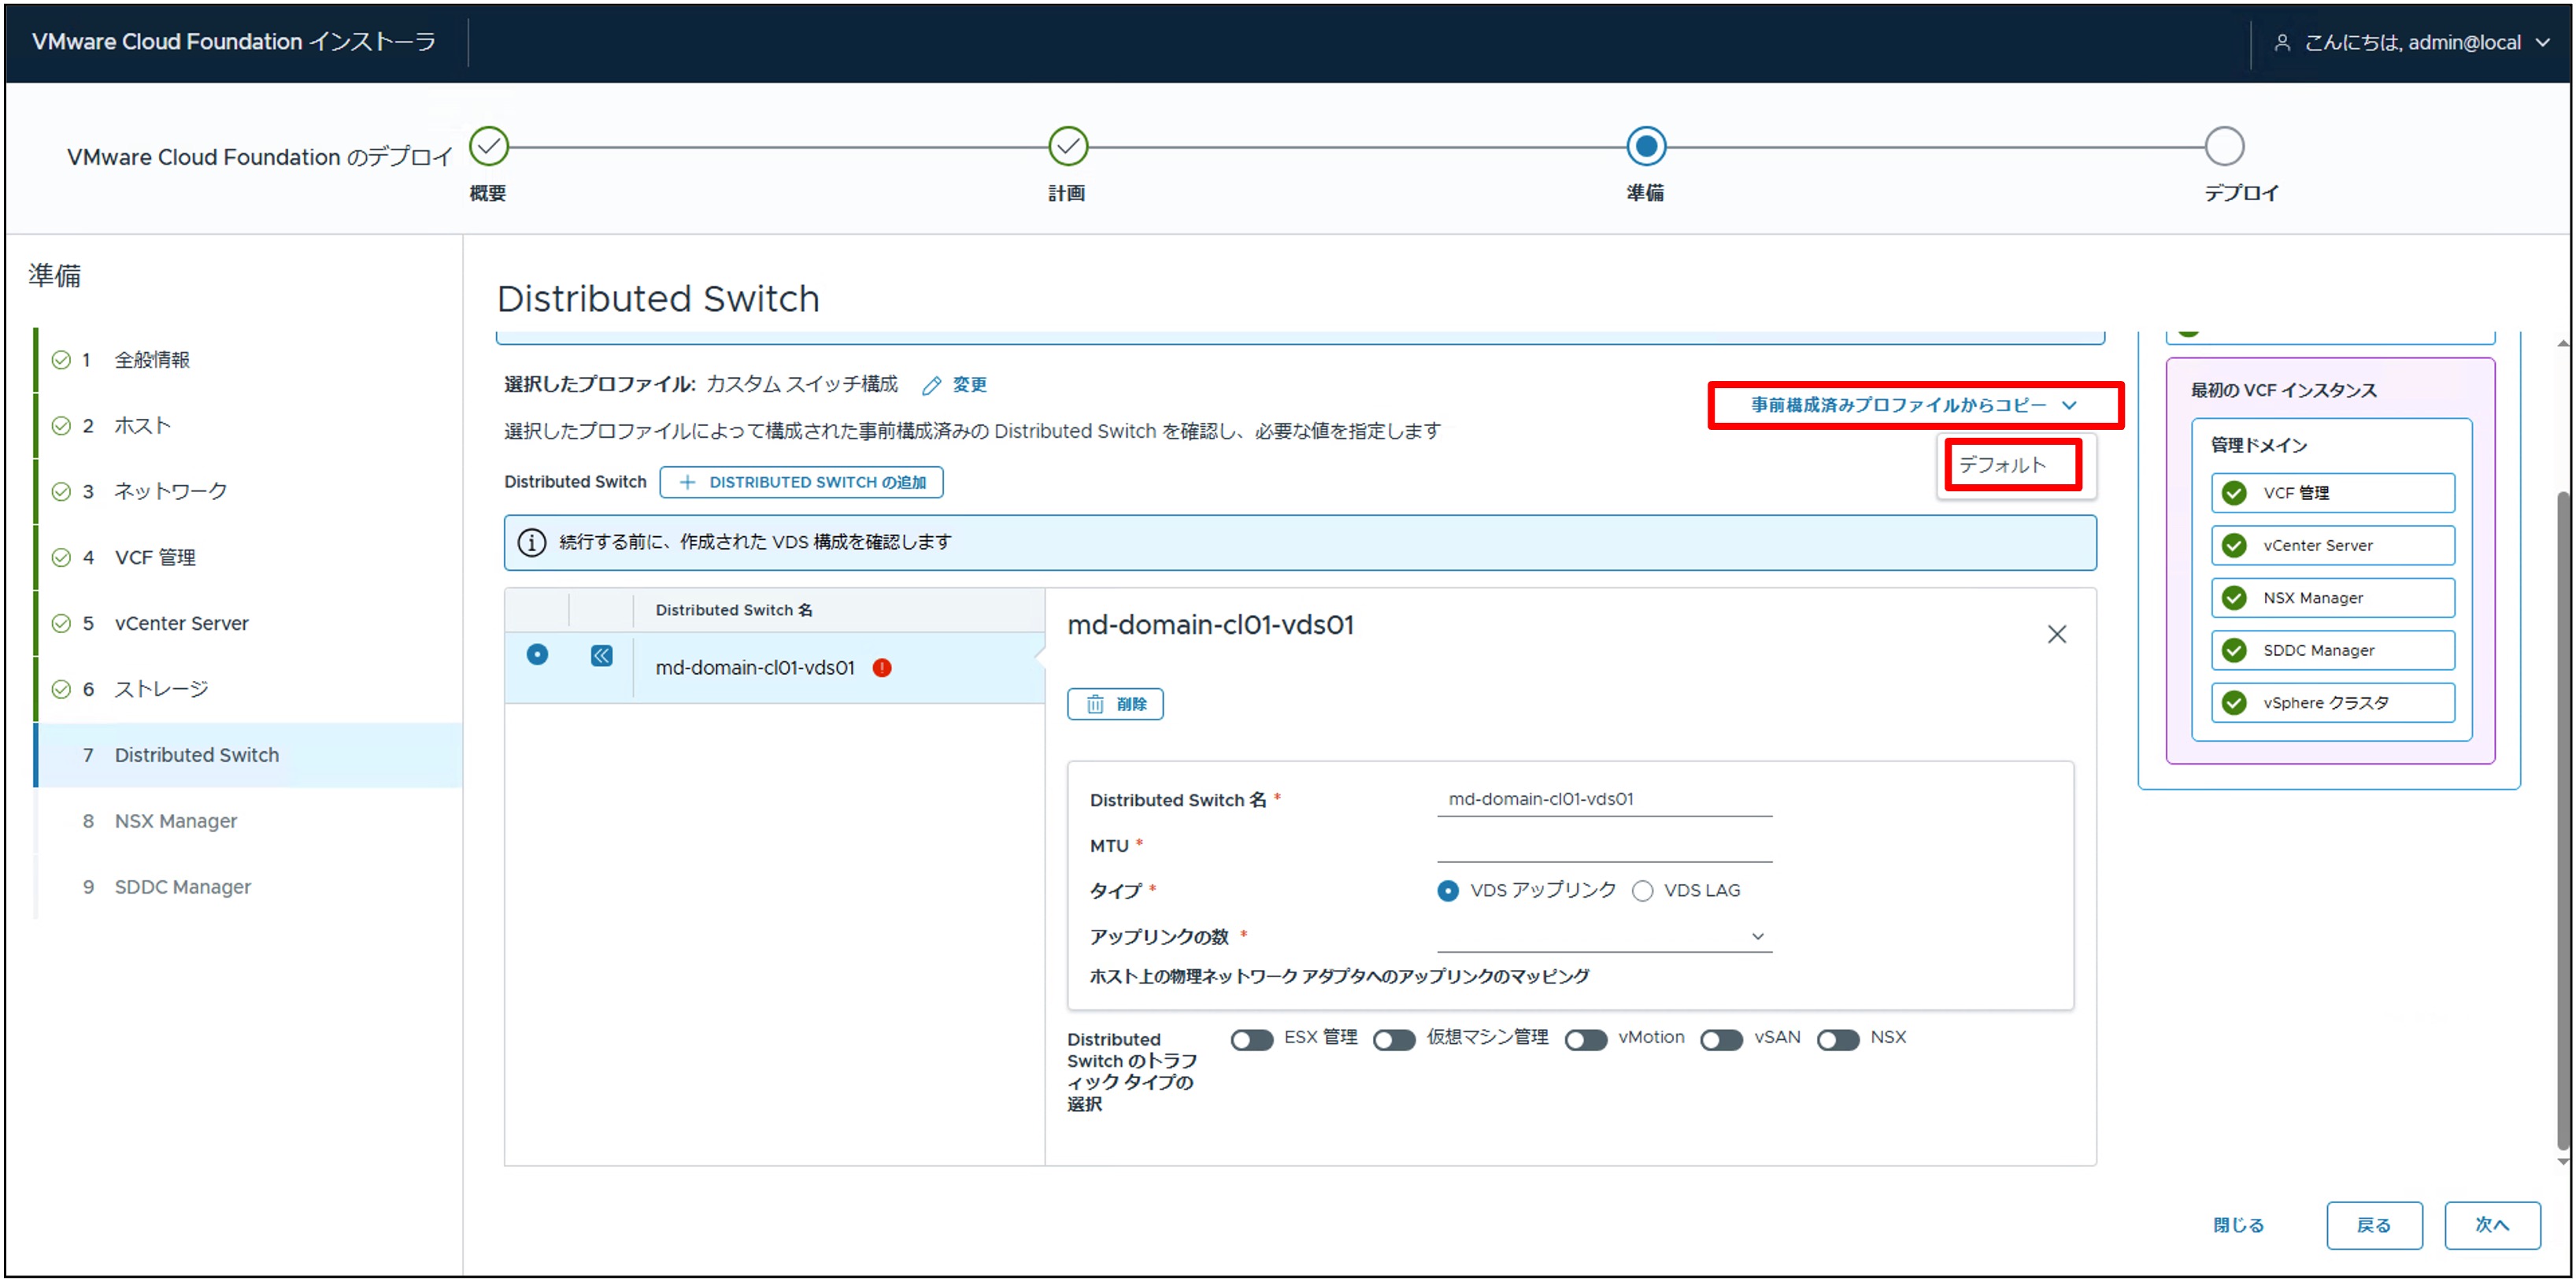The image size is (2576, 1281).
Task: Click the 変更 link to change profile
Action: click(x=970, y=385)
